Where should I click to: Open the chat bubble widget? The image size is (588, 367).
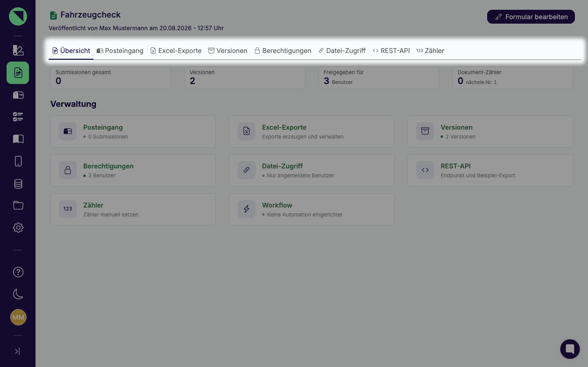570,349
